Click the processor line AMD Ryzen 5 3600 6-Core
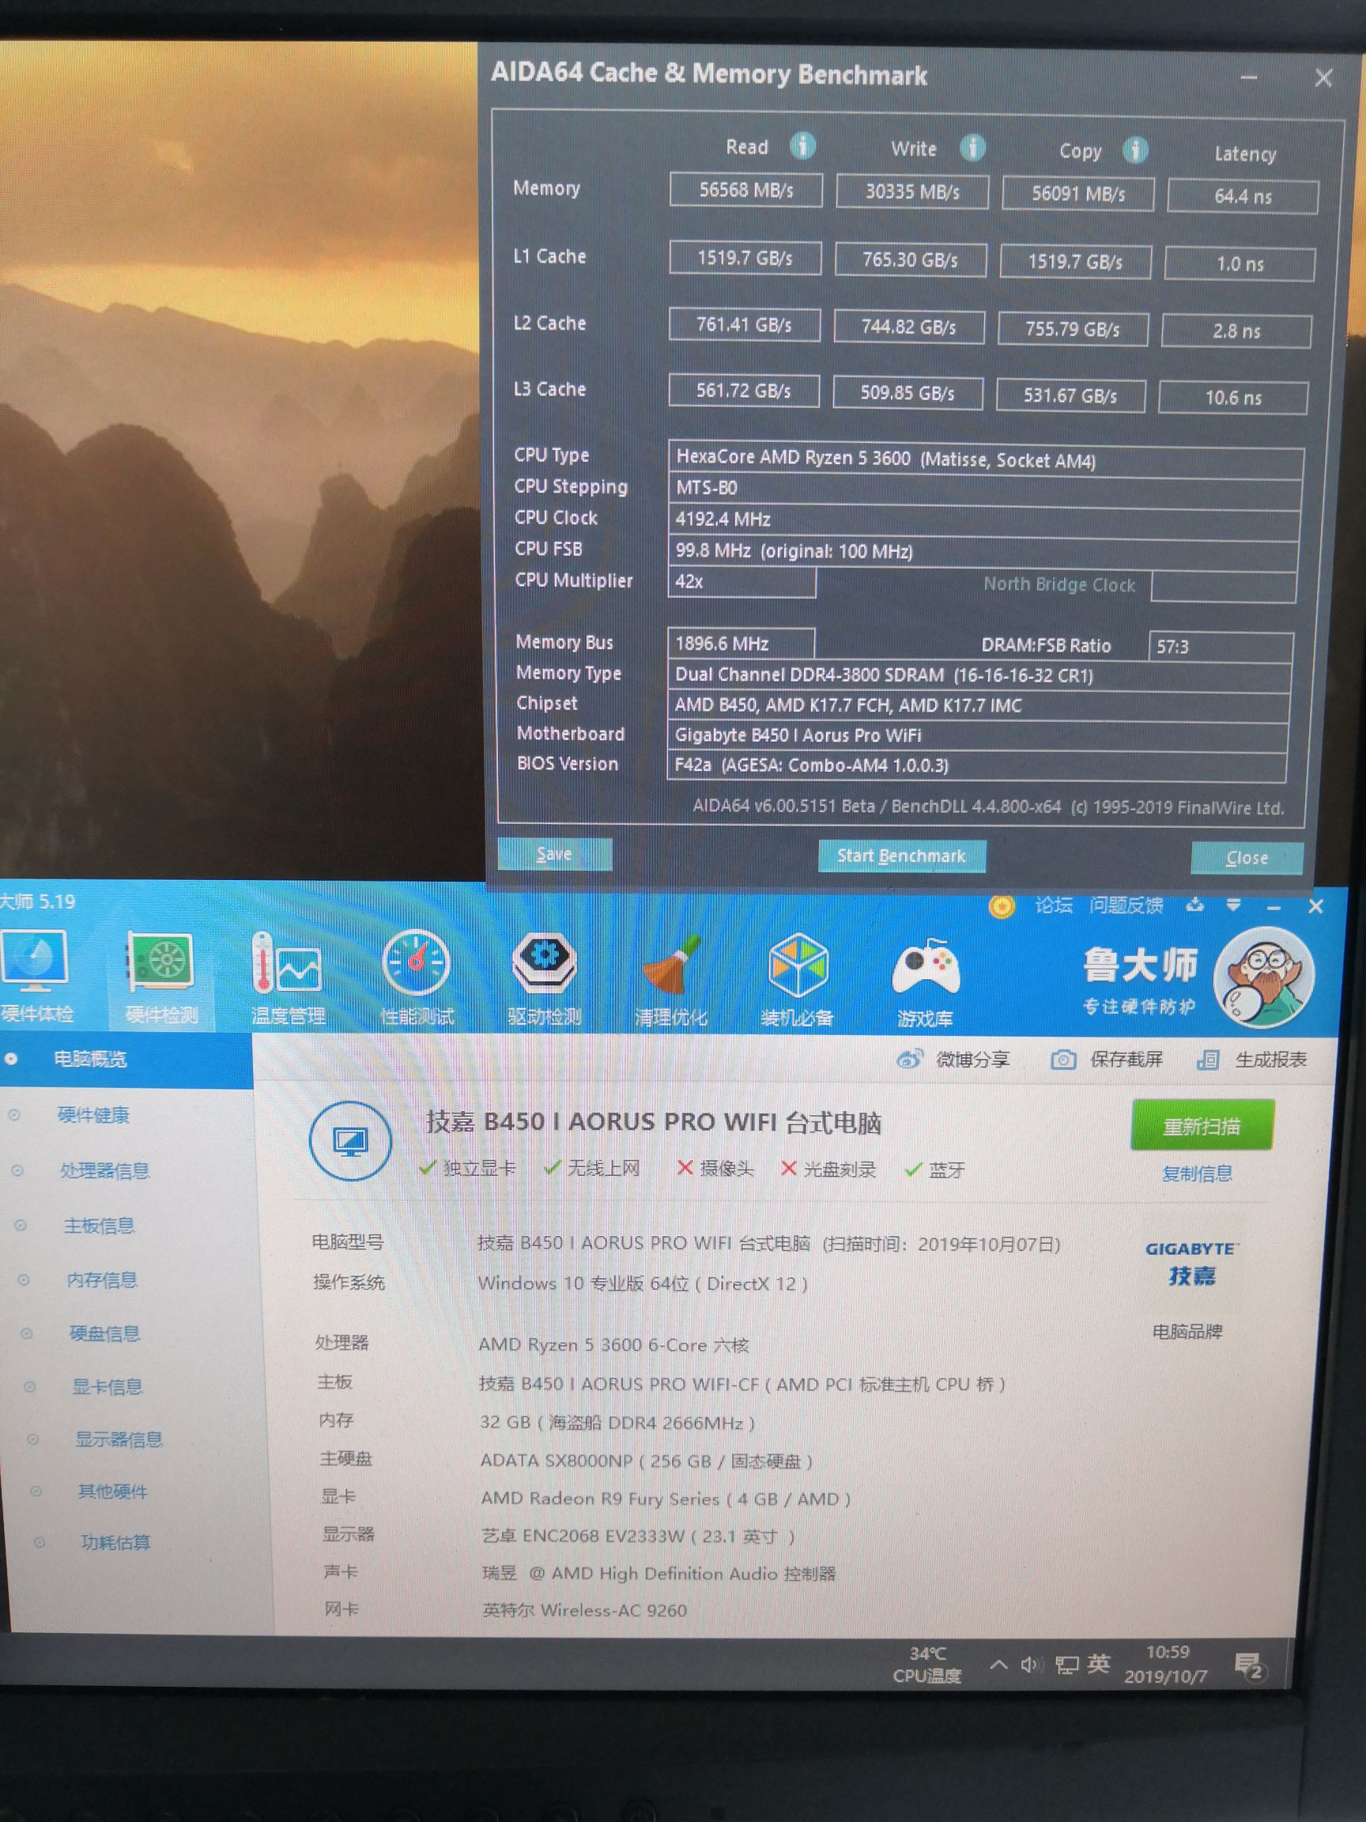Viewport: 1366px width, 1822px height. click(614, 1344)
